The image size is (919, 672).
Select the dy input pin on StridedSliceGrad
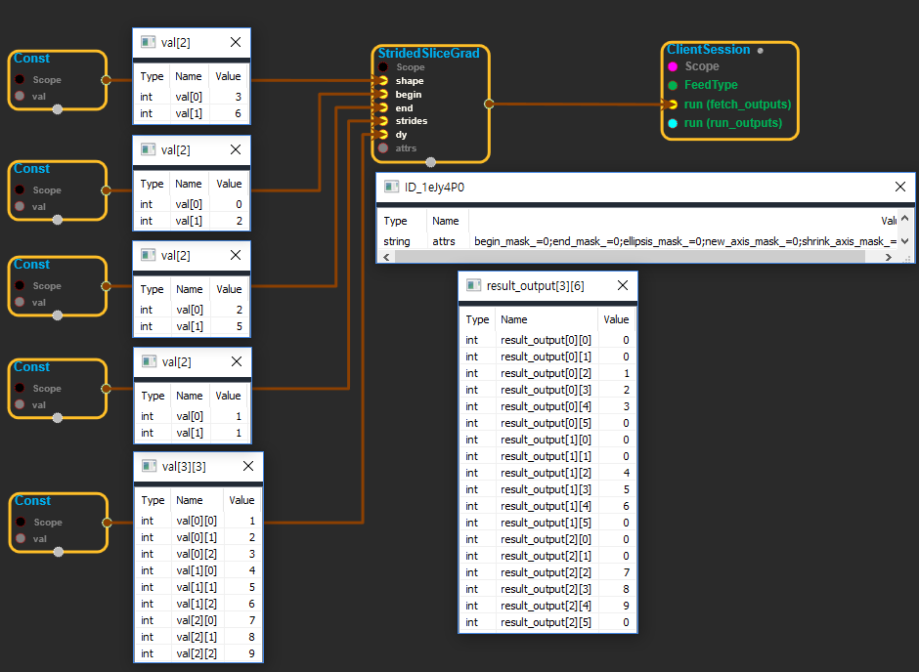[x=383, y=135]
